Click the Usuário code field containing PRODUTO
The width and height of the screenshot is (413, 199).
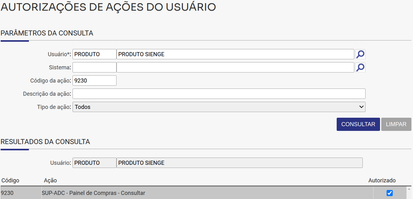[94, 54]
